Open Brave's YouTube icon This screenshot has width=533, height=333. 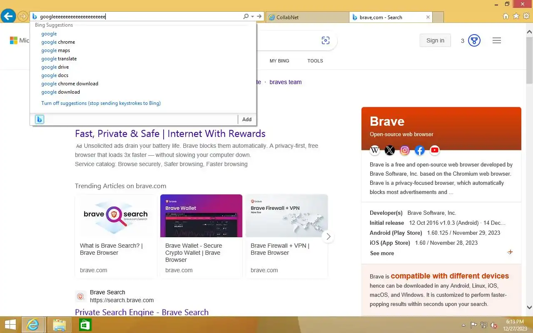pos(435,150)
